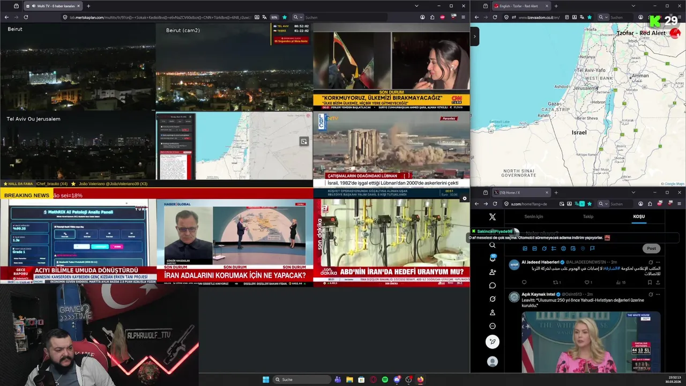The width and height of the screenshot is (686, 386).
Task: Open Açık Kaynak Intel profile name
Action: click(x=538, y=294)
